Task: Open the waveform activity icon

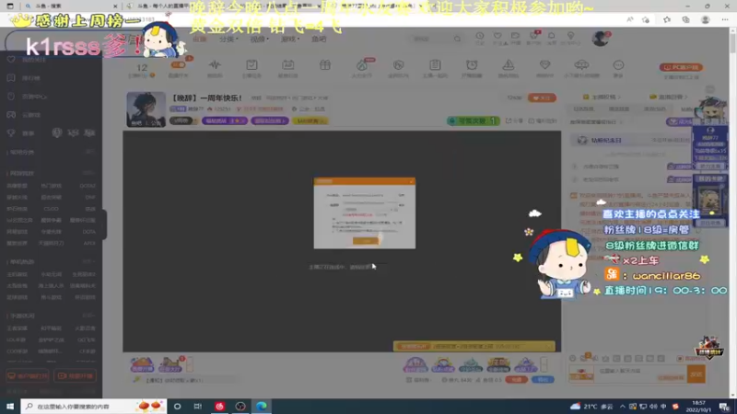Action: [215, 64]
